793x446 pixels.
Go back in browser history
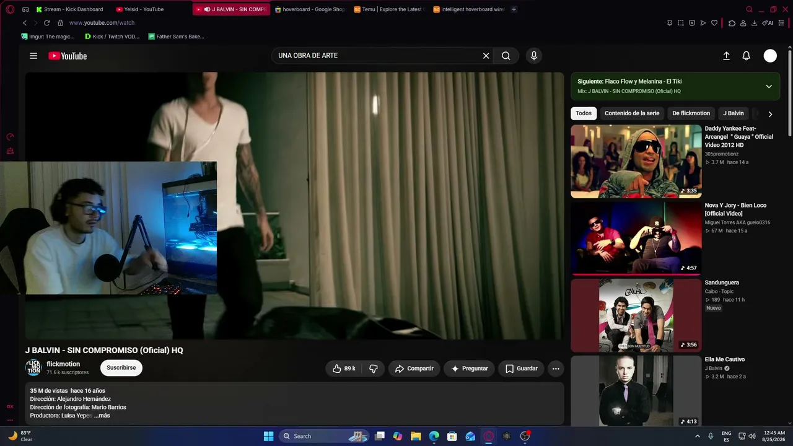click(x=25, y=23)
